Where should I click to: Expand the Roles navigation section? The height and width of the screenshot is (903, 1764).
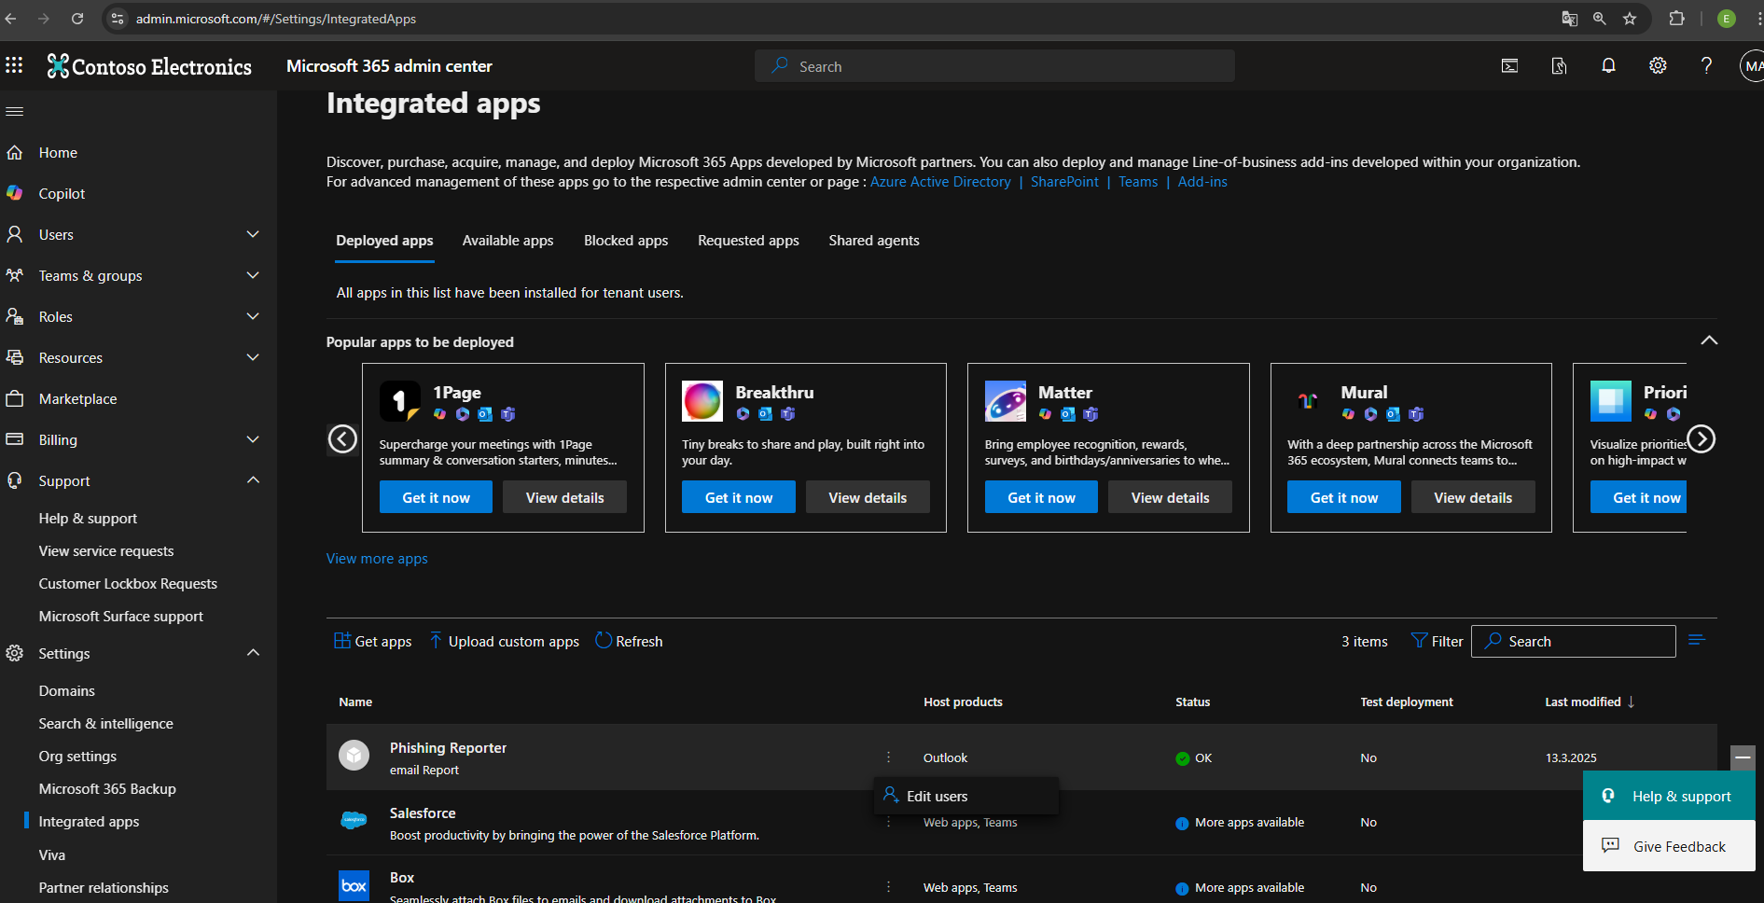coord(253,316)
